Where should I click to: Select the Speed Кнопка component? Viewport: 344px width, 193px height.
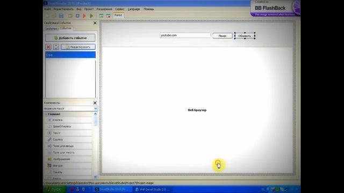coord(69,127)
